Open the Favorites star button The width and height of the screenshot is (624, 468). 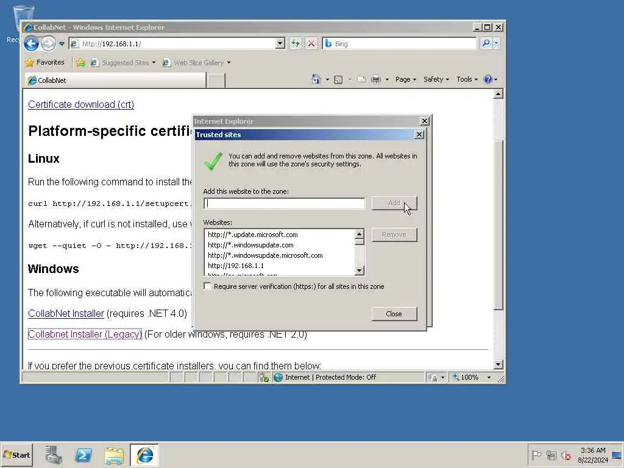pos(44,63)
